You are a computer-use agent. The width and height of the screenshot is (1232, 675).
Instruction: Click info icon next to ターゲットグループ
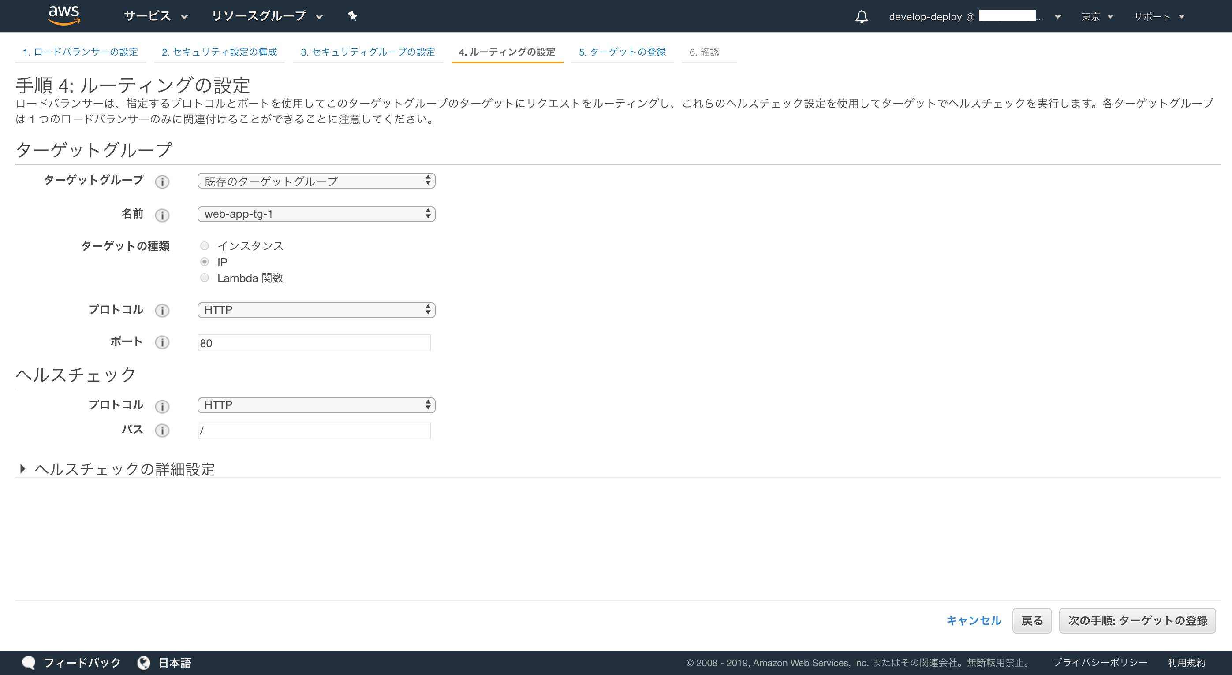click(x=162, y=182)
